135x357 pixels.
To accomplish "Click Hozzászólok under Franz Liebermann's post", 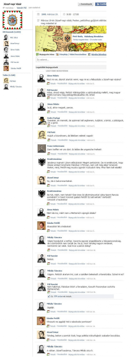I will coord(62,154).
